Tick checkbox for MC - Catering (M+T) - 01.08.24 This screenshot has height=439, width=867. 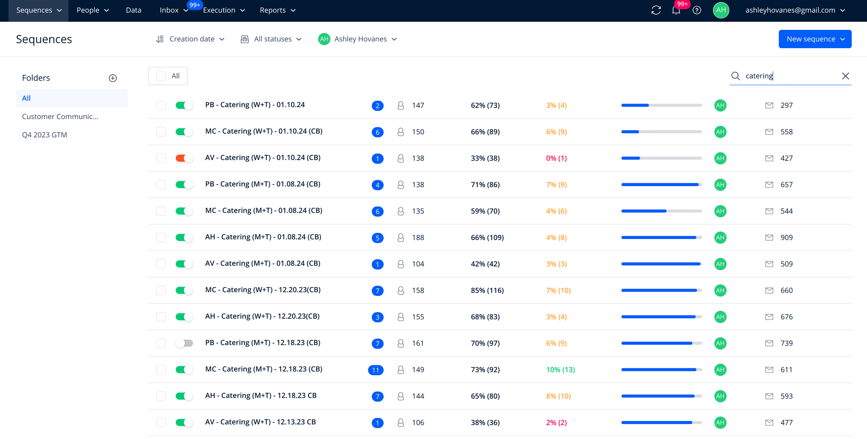(161, 211)
